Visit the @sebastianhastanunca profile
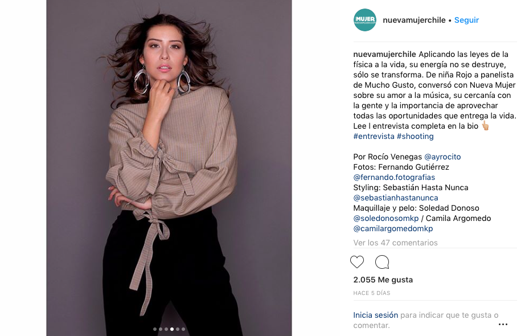This screenshot has width=529, height=336. (395, 198)
